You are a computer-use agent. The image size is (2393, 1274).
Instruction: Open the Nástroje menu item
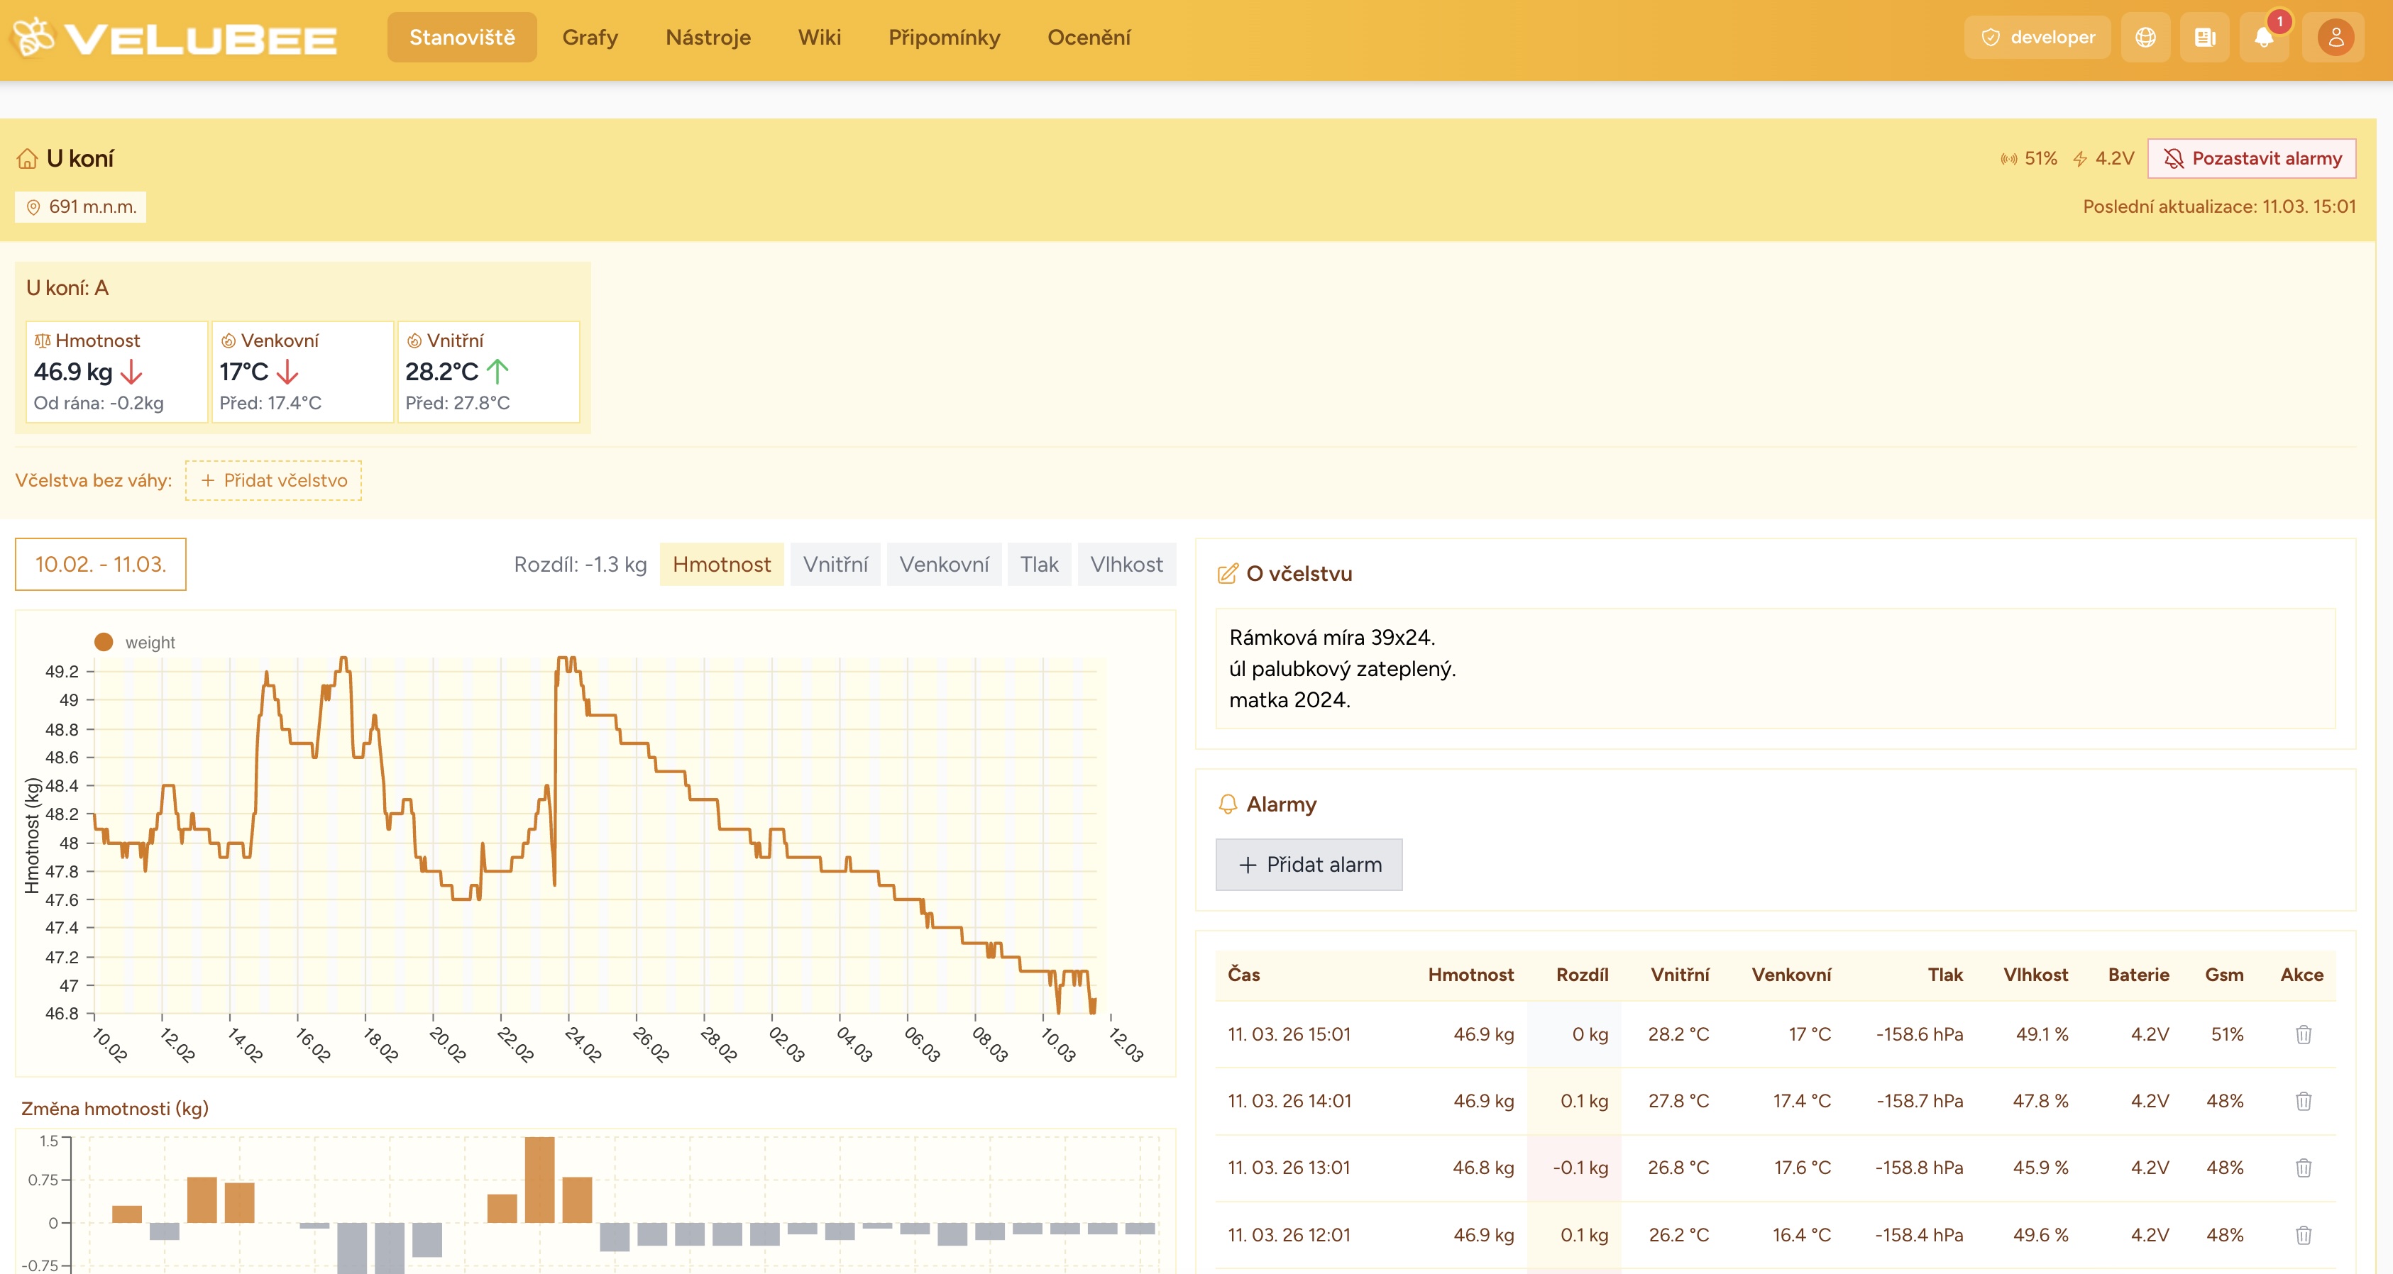708,38
